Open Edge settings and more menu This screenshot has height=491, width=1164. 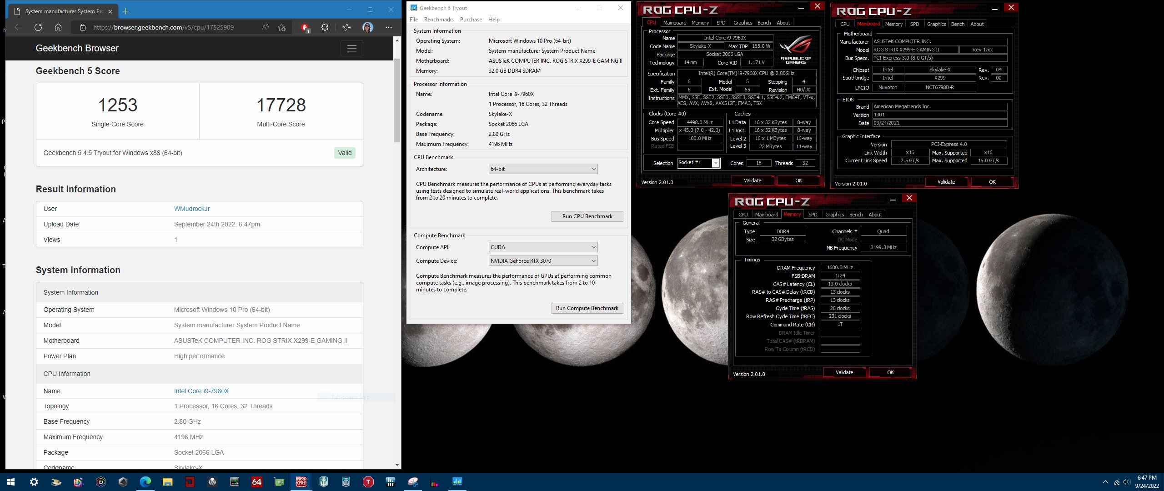[389, 27]
